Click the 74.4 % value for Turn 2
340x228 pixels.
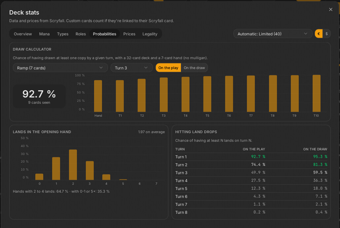(x=258, y=165)
